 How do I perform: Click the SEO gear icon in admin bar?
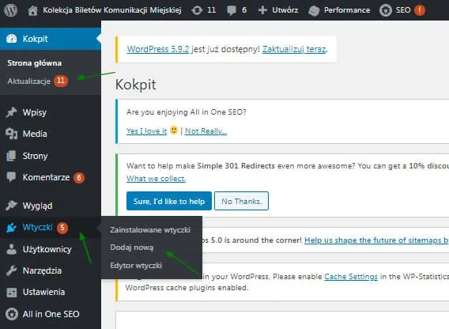point(386,10)
